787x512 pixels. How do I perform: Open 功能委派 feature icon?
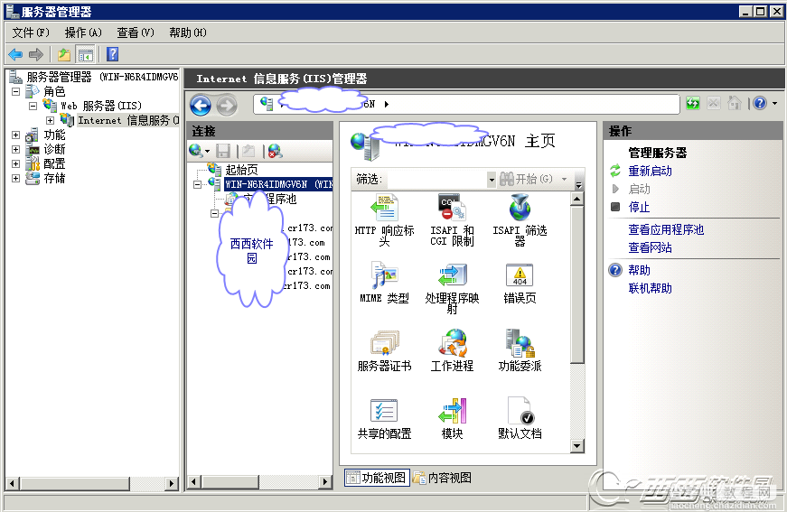click(x=520, y=343)
